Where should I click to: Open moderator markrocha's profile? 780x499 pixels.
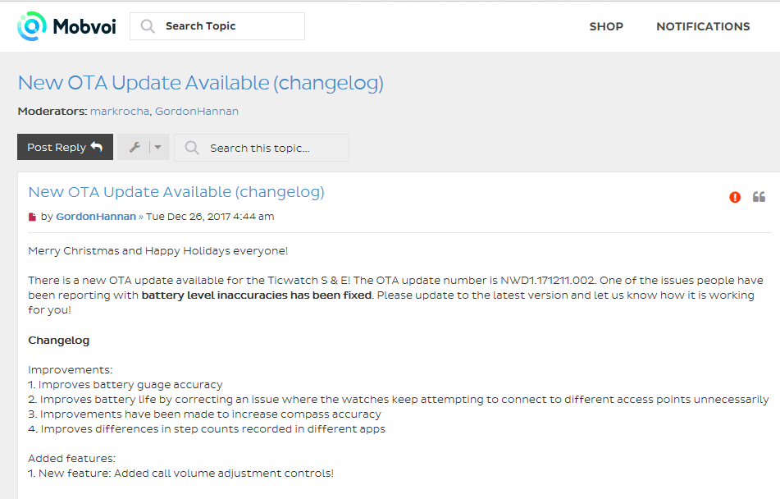point(120,112)
